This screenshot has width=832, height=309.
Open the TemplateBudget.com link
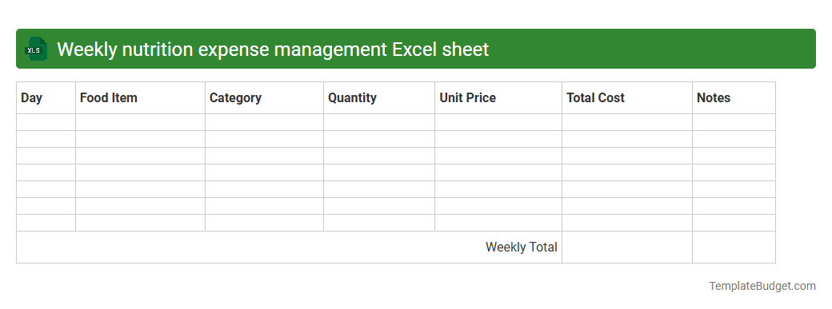(x=762, y=286)
